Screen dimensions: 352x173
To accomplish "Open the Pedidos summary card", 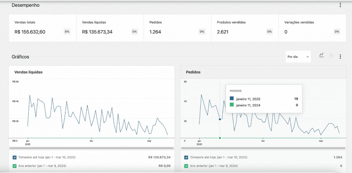I will 177,28.
